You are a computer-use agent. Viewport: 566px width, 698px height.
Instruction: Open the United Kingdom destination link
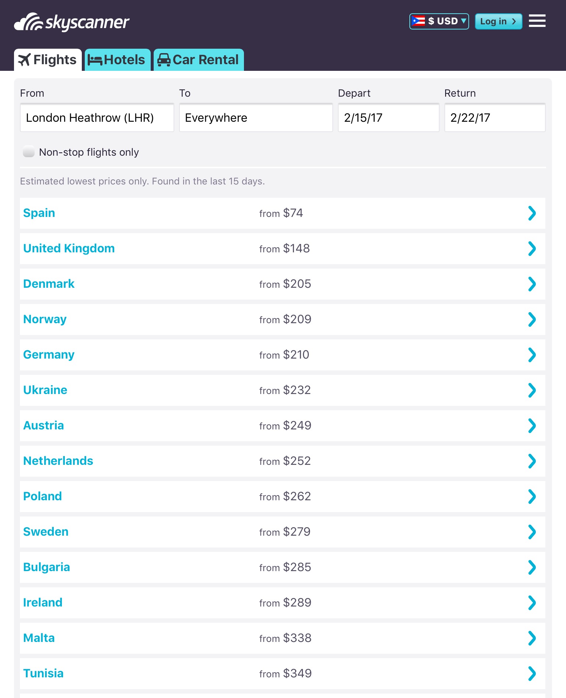(69, 248)
